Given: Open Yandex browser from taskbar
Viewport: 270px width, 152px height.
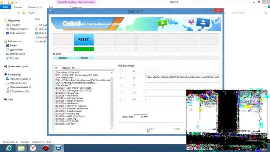Looking at the screenshot, I should [33, 148].
